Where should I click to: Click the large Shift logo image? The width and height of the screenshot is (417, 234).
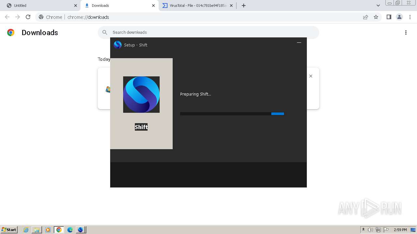141,95
